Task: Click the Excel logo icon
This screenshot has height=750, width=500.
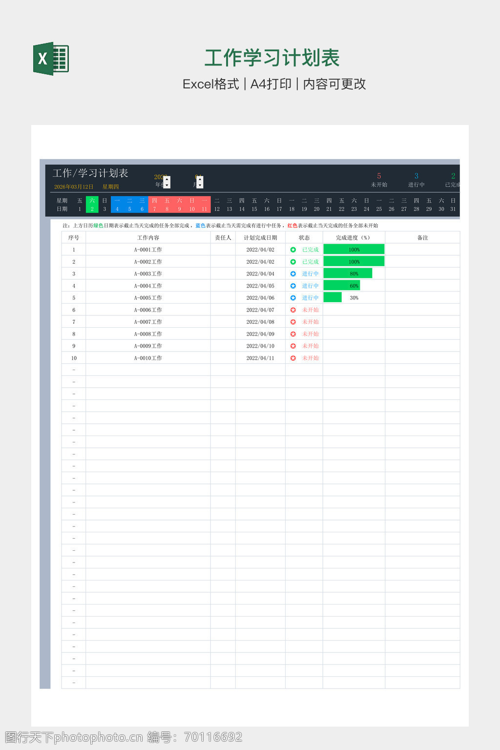Action: pos(51,59)
